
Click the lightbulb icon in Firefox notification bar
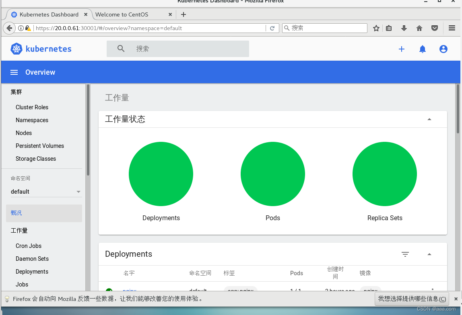coord(7,299)
